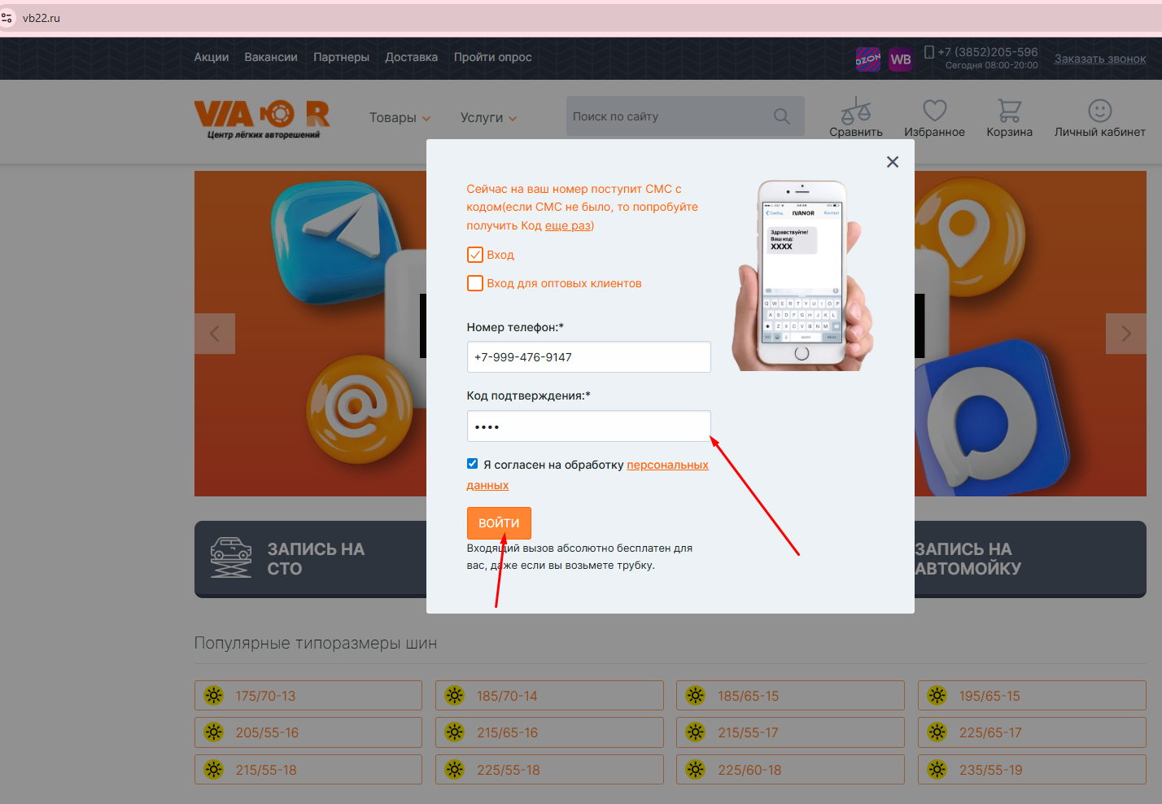Uncheck personal data consent checkbox
The width and height of the screenshot is (1162, 804).
[472, 464]
